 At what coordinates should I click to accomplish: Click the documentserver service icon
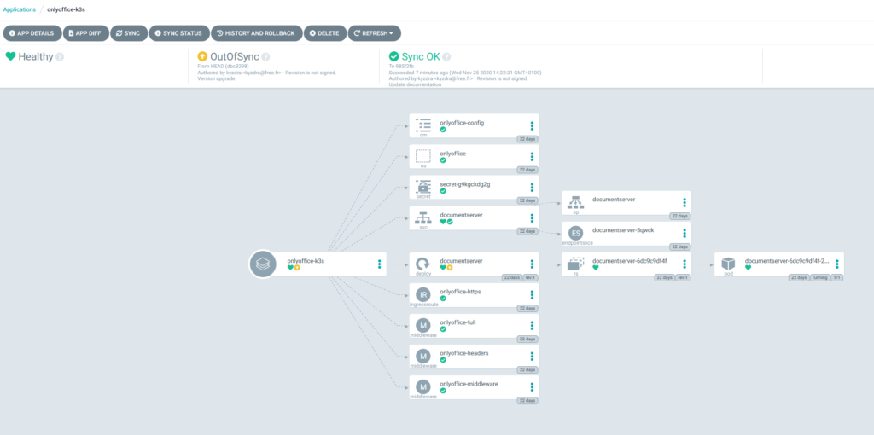(x=423, y=217)
